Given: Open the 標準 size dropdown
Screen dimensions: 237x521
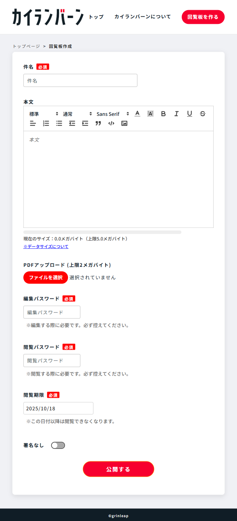Looking at the screenshot, I should click(44, 114).
